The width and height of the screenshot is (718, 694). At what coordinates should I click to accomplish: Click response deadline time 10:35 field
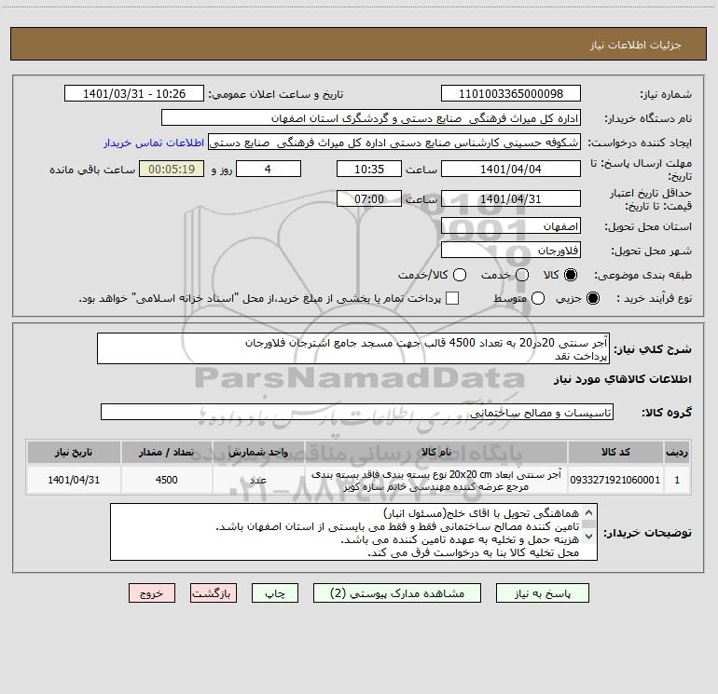click(x=369, y=170)
